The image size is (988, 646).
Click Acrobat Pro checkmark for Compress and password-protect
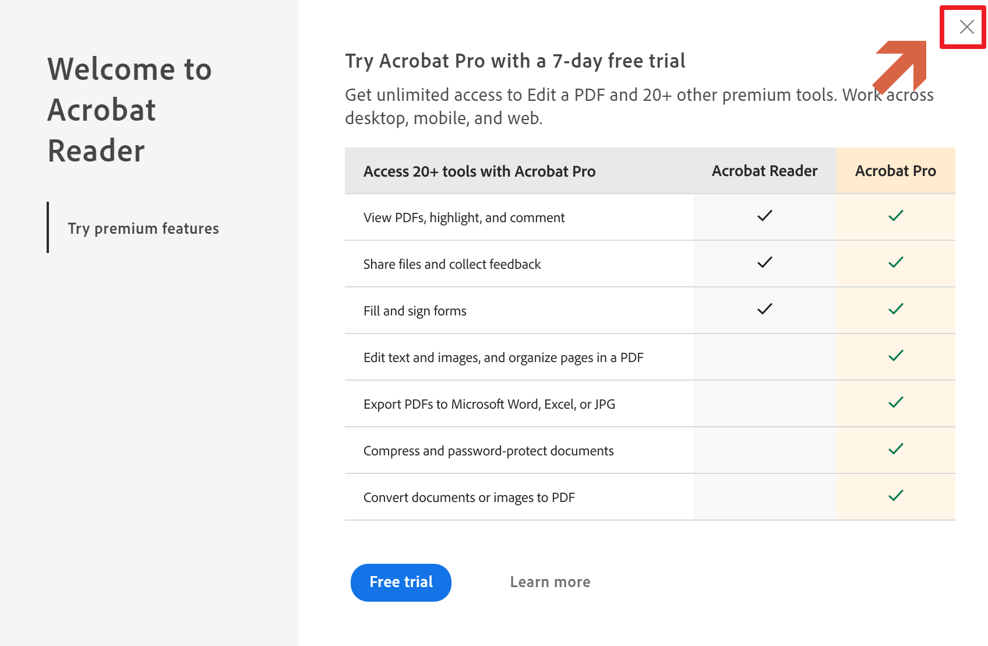tap(896, 449)
